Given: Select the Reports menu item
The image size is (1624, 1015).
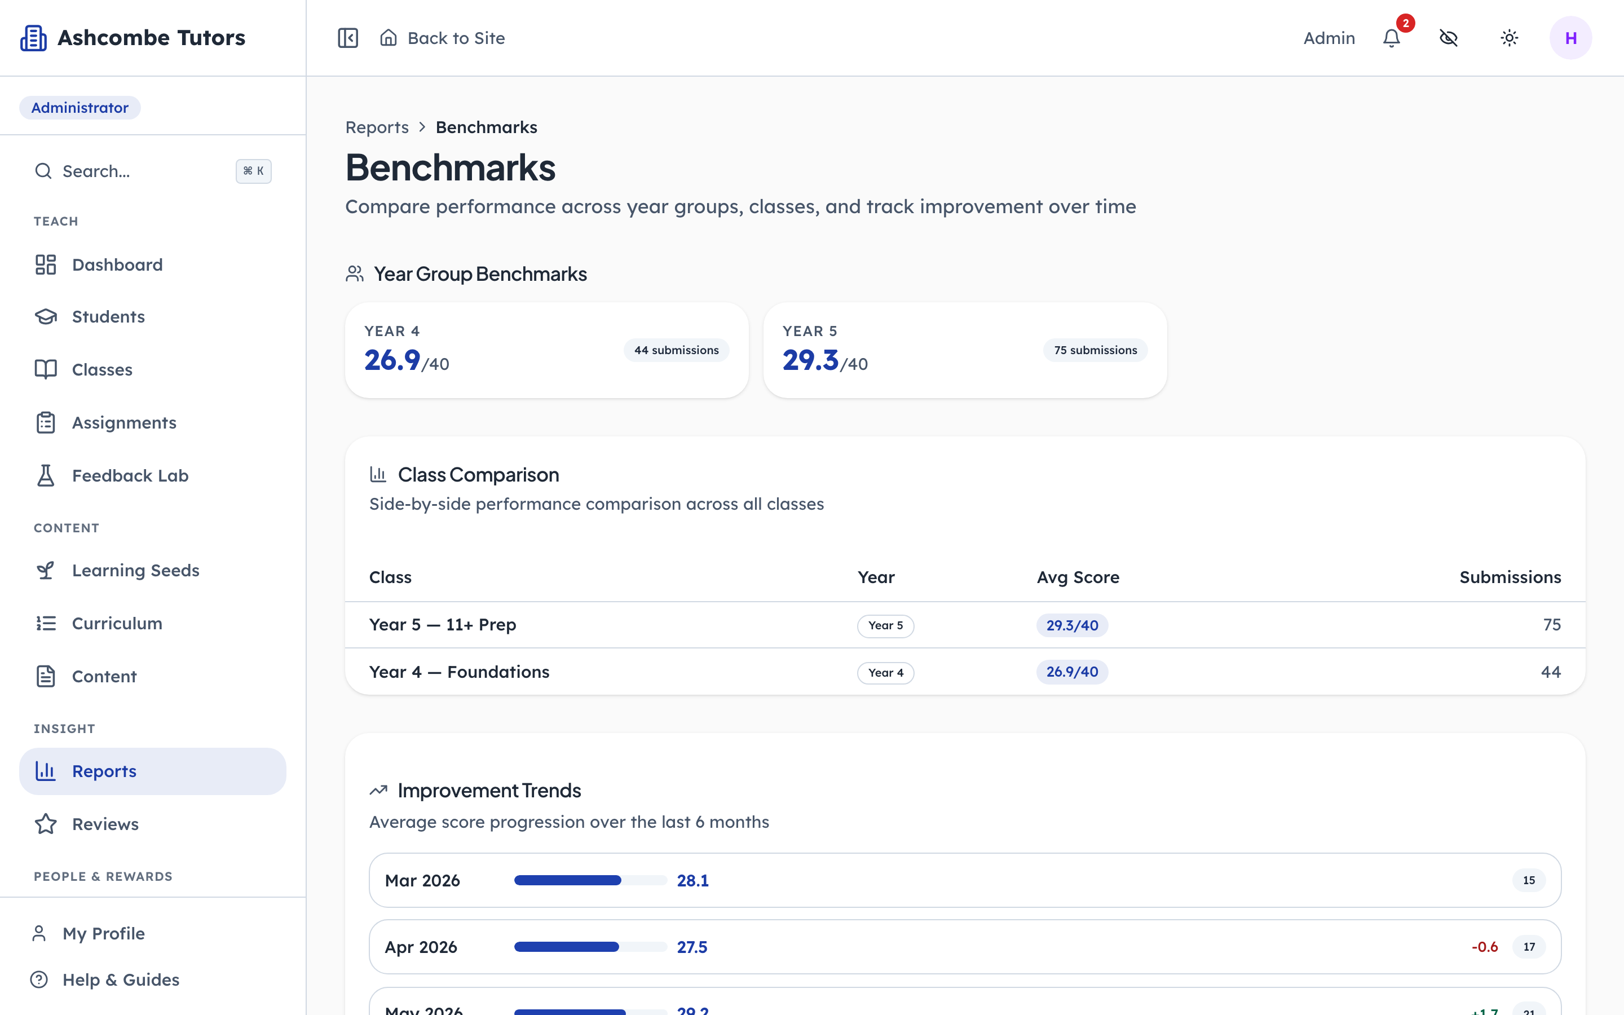Looking at the screenshot, I should (x=152, y=771).
